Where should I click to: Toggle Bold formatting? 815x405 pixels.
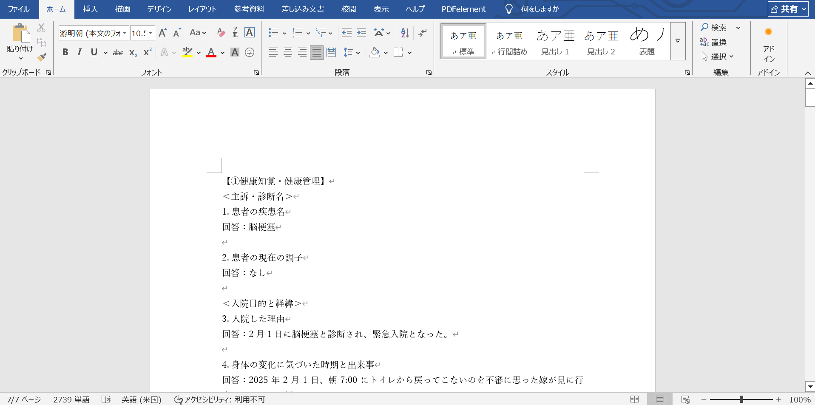click(65, 52)
